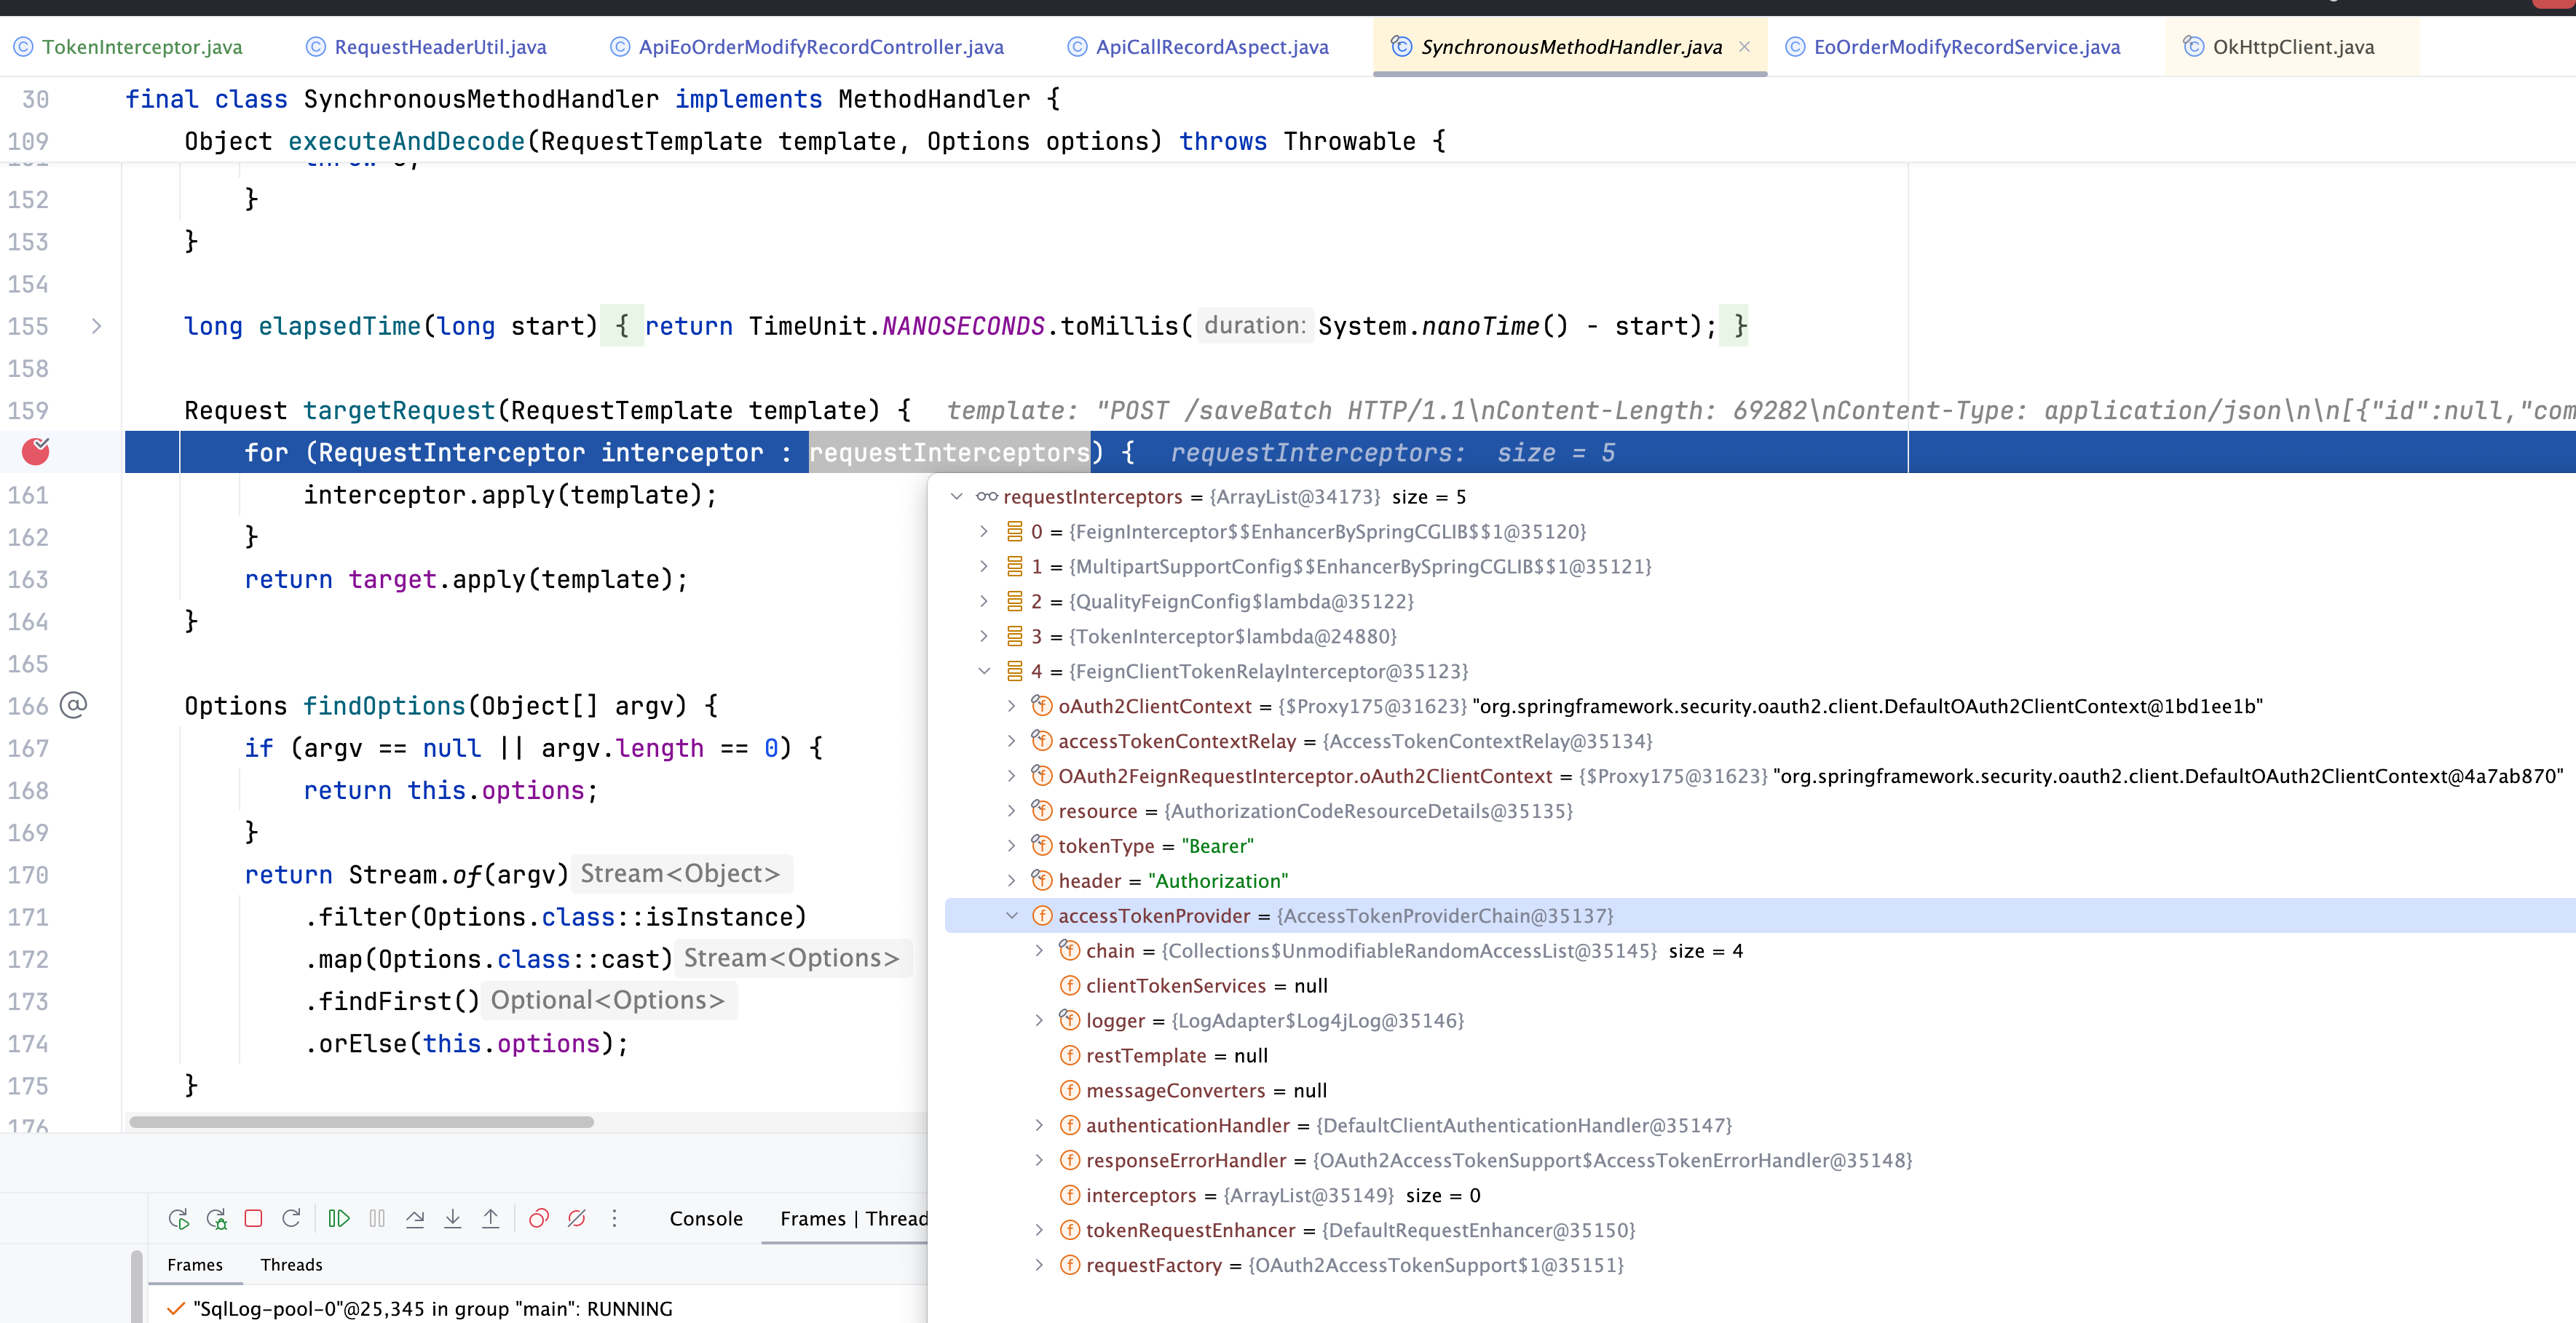Switch to the Threads sub-tab
The height and width of the screenshot is (1323, 2576).
click(291, 1264)
